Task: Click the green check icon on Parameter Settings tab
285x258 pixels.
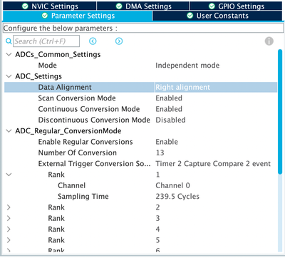Action: [45, 16]
